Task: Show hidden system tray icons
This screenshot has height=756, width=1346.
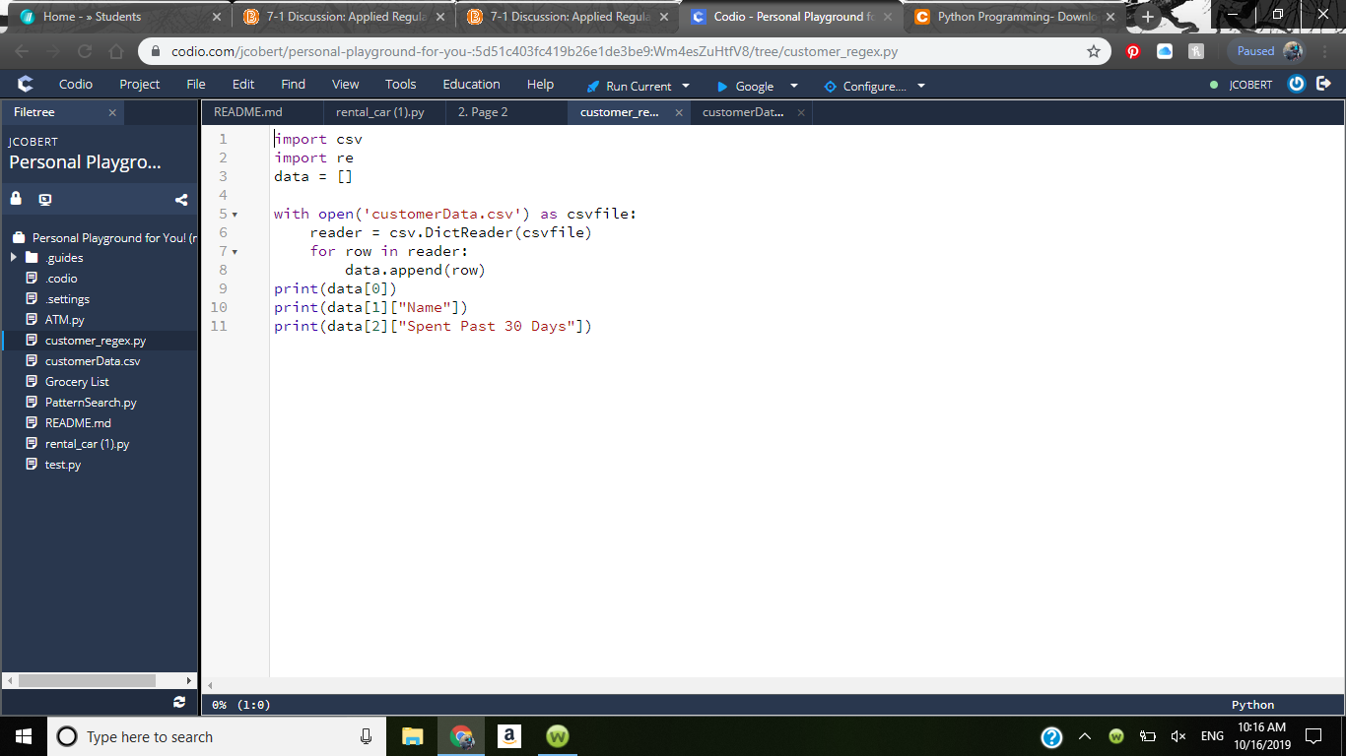Action: 1085,736
